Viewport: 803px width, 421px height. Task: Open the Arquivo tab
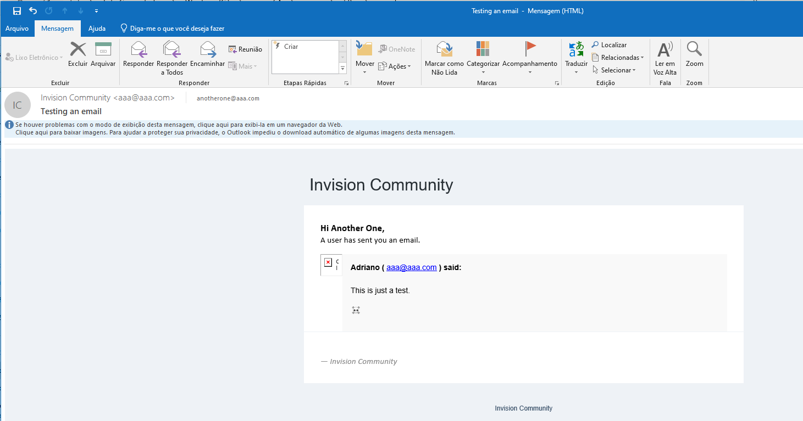coord(17,29)
